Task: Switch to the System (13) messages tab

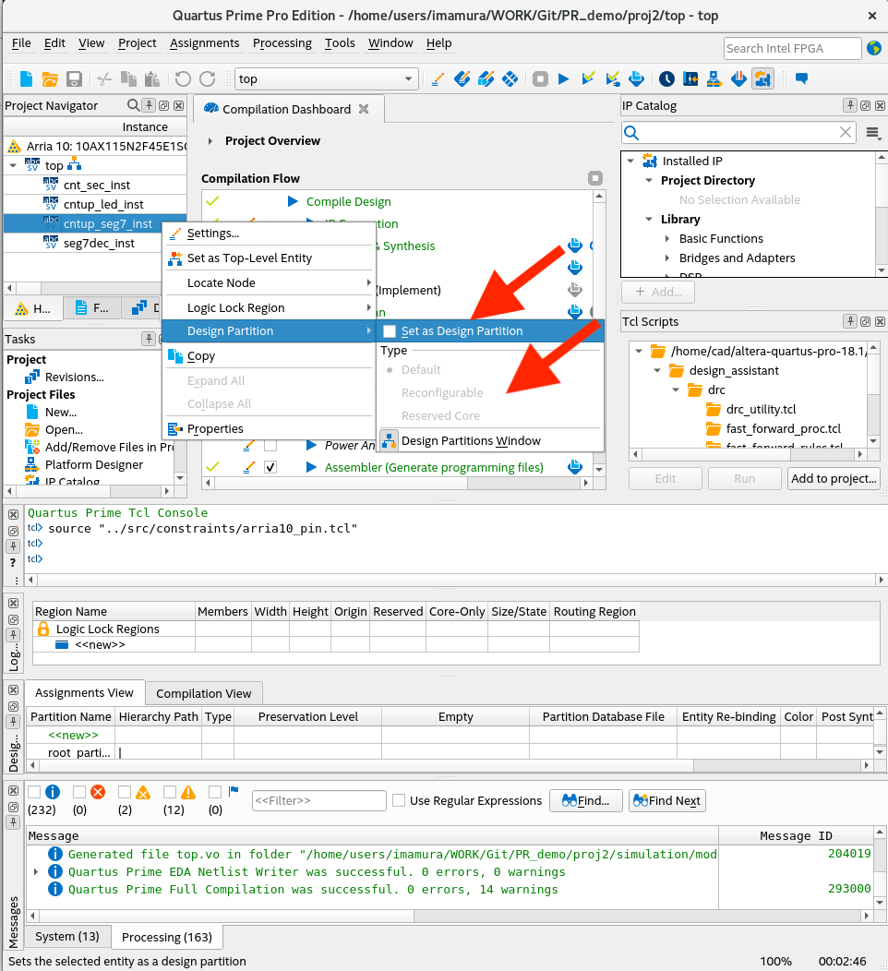Action: (x=66, y=936)
